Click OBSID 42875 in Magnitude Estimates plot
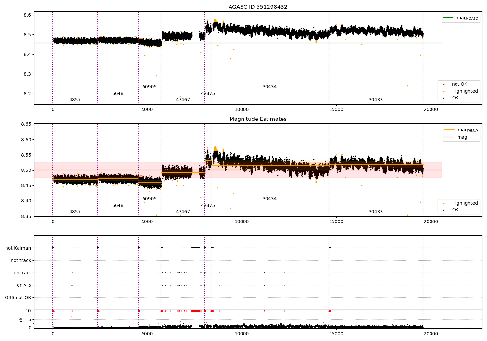This screenshot has height=341, width=487. pyautogui.click(x=208, y=206)
